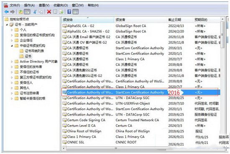Click the Certum Trusted Network CA issuer cell
Viewport: 230px width, 154px height.
(137, 120)
